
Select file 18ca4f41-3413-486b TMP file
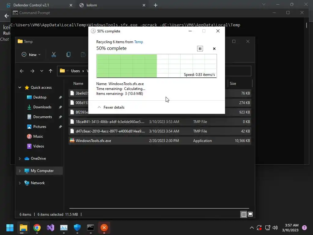pos(160,122)
